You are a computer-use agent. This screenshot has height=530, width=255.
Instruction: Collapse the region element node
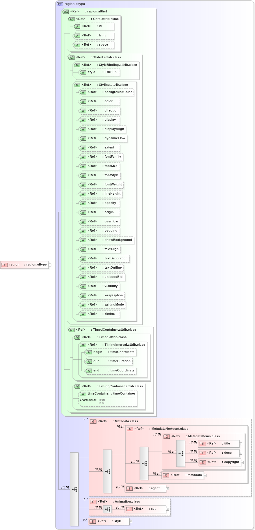[50, 265]
